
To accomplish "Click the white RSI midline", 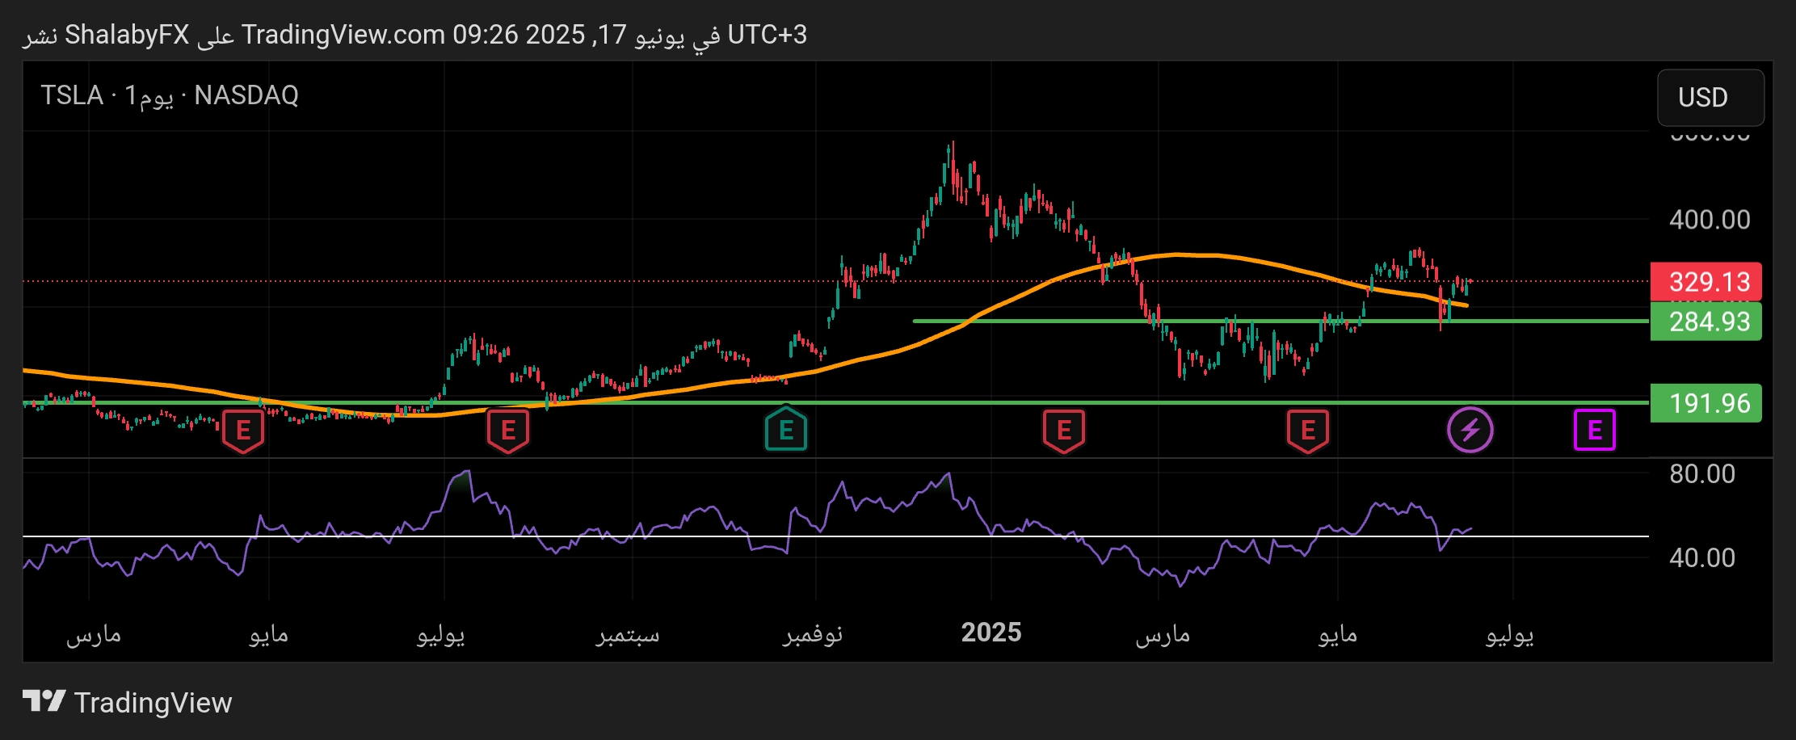I will coord(835,536).
